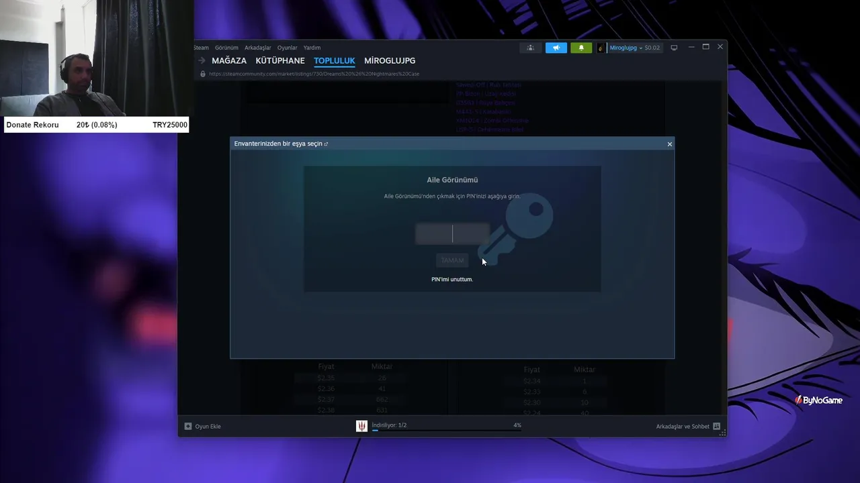The height and width of the screenshot is (483, 860).
Task: Click the external link icon in dialog title
Action: (x=327, y=144)
